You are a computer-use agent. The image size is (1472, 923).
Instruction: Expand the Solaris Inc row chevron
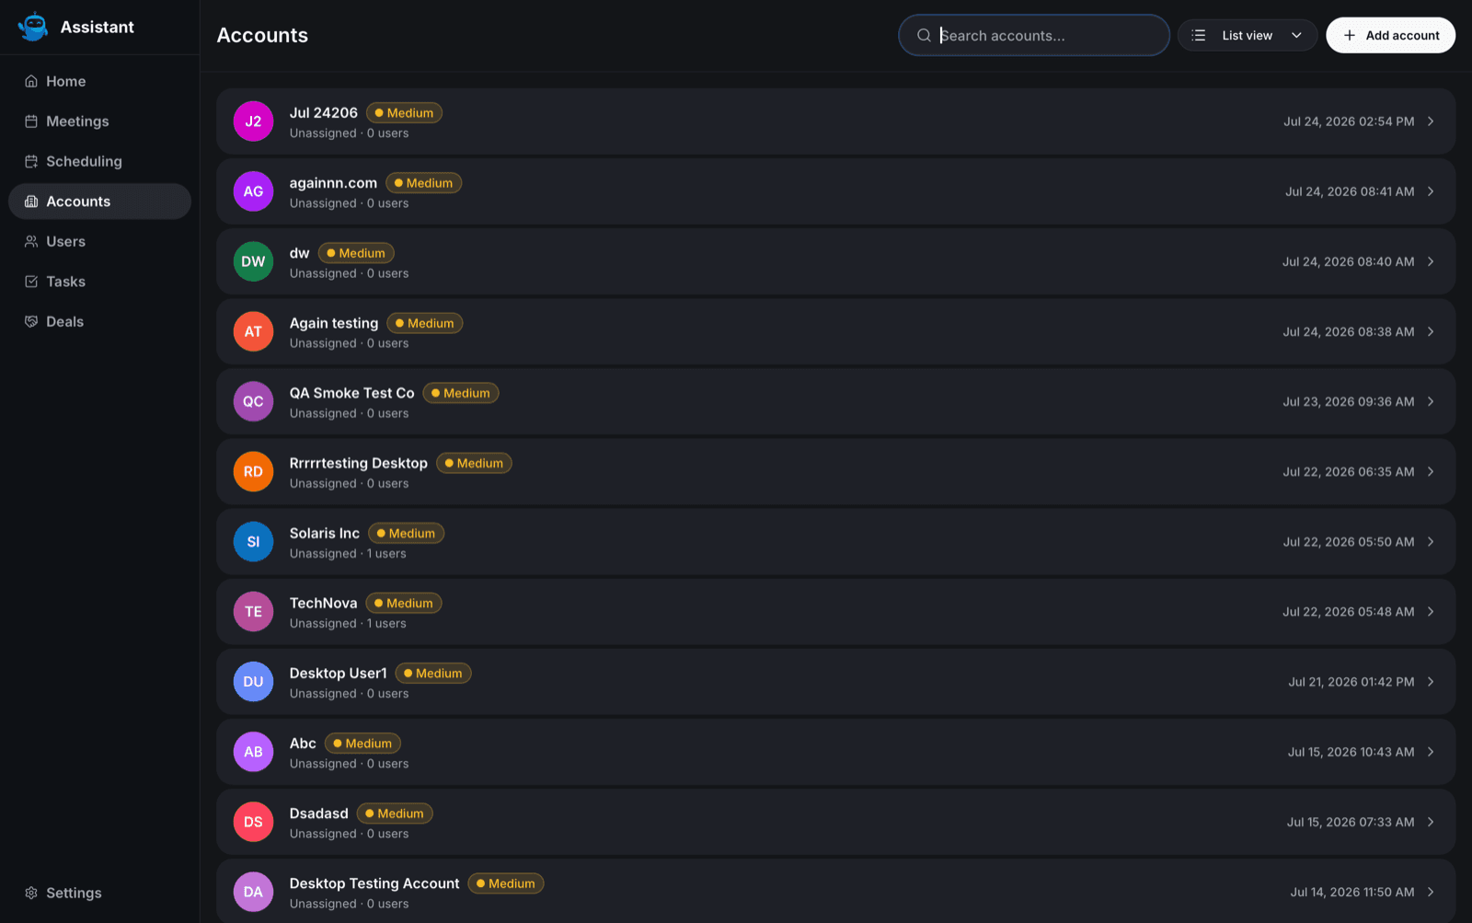(x=1431, y=542)
